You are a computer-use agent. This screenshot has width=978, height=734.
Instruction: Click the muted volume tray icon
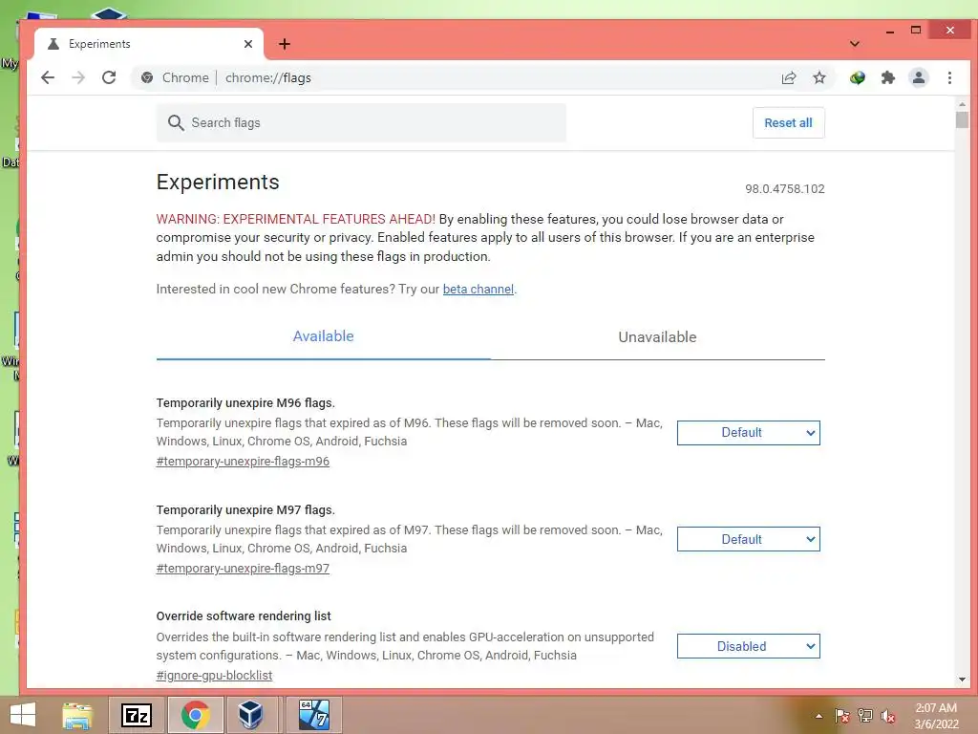click(888, 716)
